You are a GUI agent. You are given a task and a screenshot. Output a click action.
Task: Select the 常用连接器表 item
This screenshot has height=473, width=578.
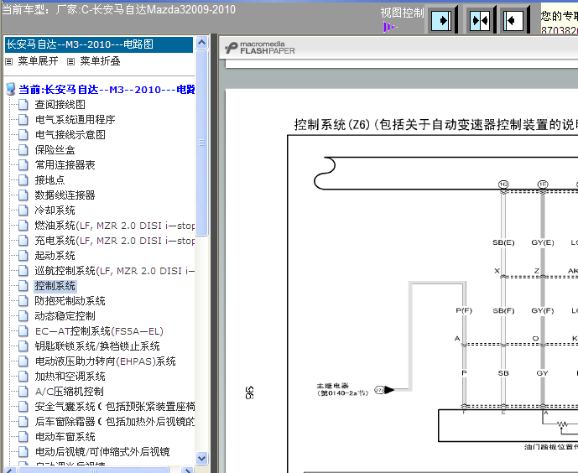coord(65,165)
